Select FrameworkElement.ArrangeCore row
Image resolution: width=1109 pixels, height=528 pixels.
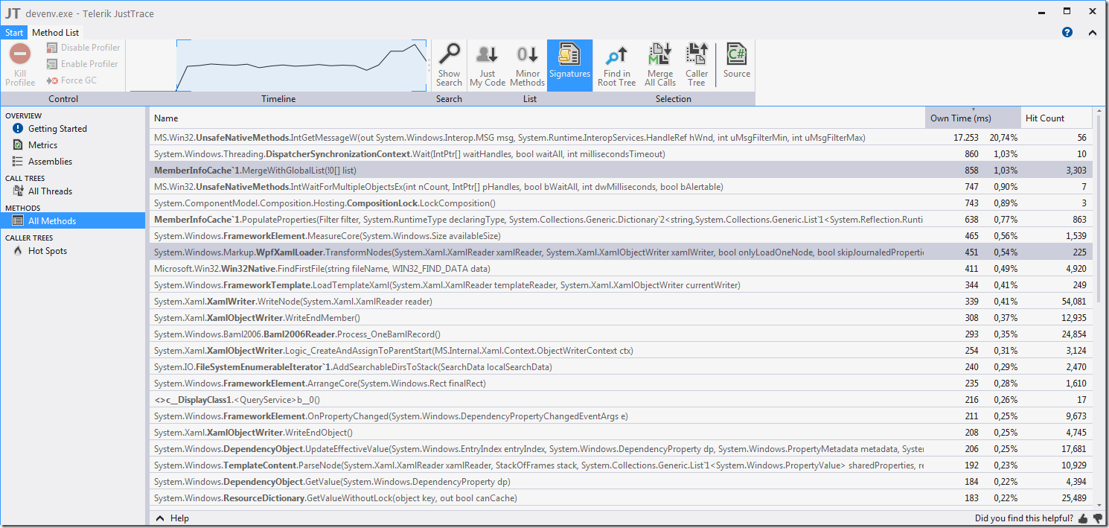[621, 384]
